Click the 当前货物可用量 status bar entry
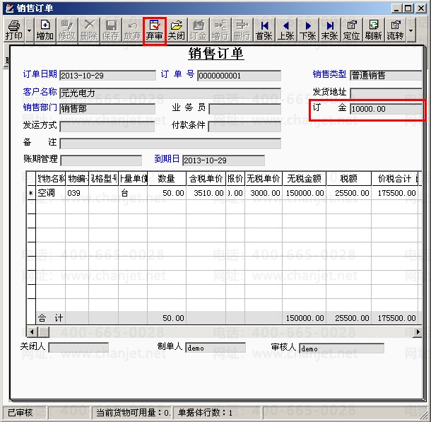The width and height of the screenshot is (431, 422). coord(132,413)
